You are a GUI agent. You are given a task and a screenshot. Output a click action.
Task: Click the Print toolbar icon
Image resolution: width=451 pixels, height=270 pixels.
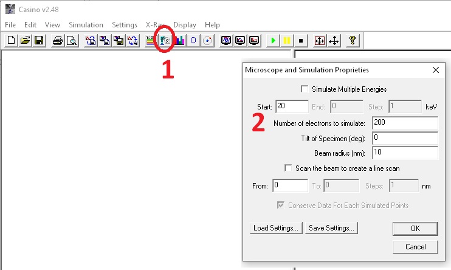(x=58, y=40)
